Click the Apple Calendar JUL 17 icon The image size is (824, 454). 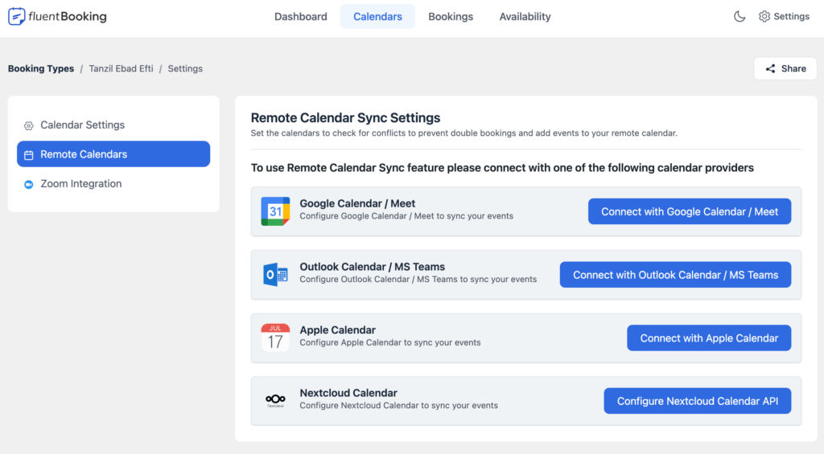[x=275, y=337]
